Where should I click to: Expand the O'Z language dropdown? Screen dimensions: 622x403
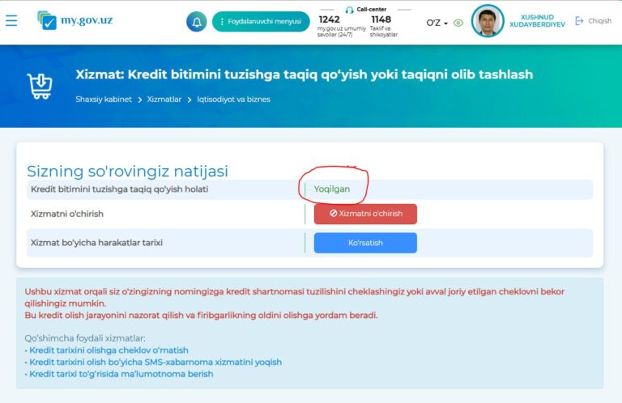(x=437, y=23)
